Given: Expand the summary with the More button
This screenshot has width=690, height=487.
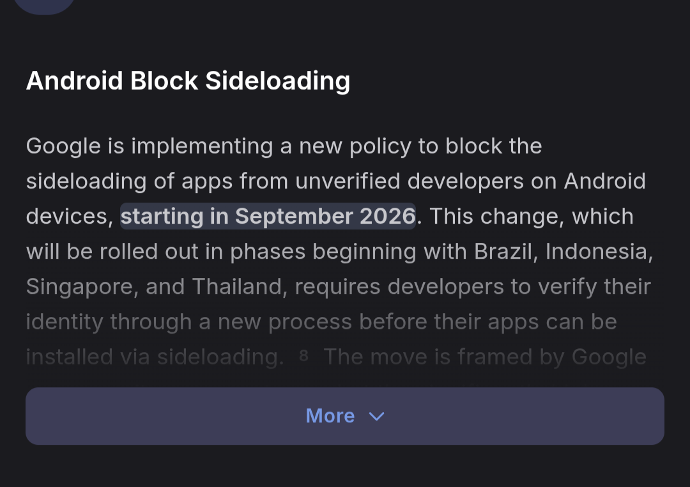Looking at the screenshot, I should [330, 416].
